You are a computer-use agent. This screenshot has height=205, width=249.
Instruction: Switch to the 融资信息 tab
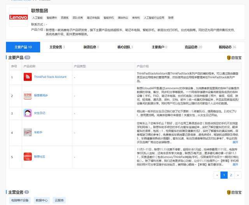coord(91,47)
